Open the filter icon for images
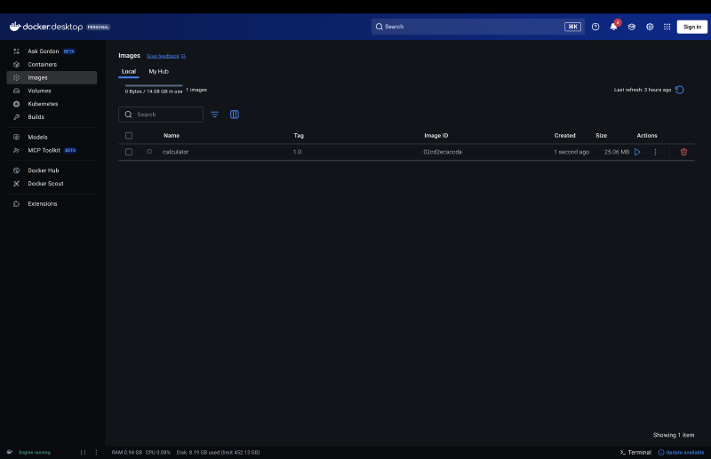The image size is (711, 459). click(x=215, y=115)
